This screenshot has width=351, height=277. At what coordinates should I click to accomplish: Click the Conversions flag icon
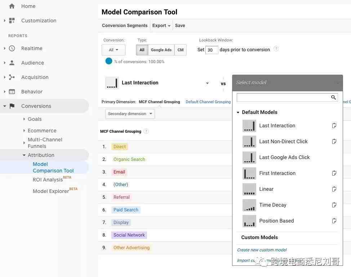click(x=12, y=106)
